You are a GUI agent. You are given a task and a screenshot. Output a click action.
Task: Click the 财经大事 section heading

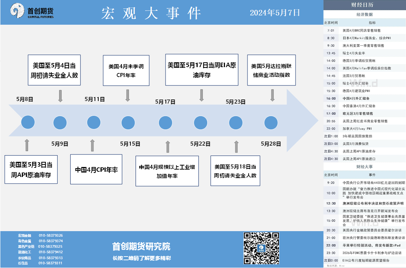[x=365, y=167]
